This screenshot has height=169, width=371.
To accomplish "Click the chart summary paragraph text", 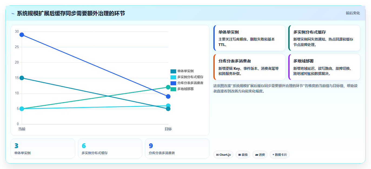I will coord(285,88).
